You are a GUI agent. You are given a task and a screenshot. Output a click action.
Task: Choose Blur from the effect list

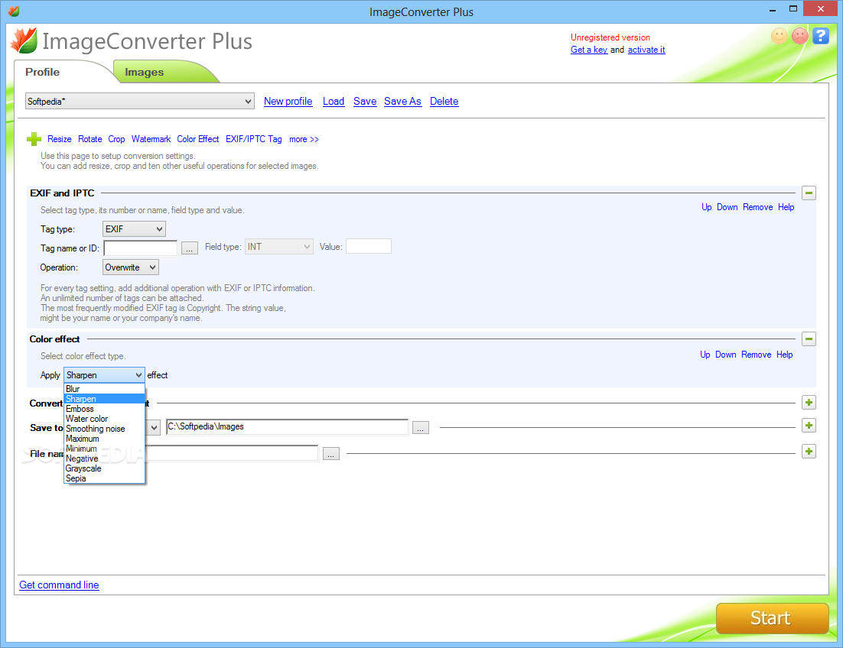[104, 389]
